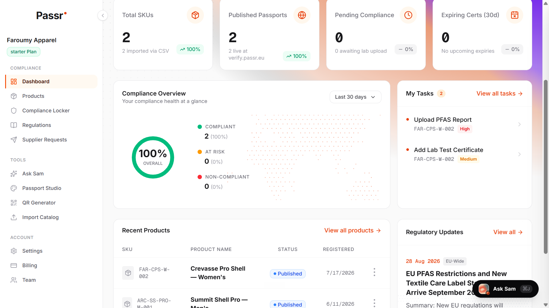This screenshot has height=308, width=549.
Task: Click the 100% overall compliance ring
Action: pos(153,157)
